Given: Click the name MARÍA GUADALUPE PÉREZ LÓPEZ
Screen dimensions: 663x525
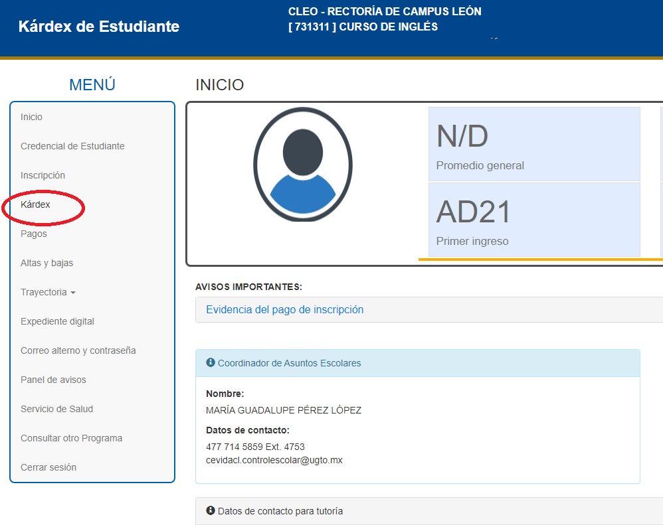Looking at the screenshot, I should tap(283, 410).
